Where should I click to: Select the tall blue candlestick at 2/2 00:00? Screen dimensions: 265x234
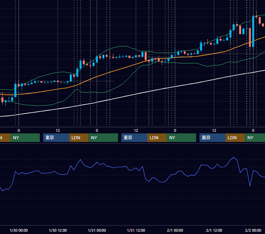(253, 31)
